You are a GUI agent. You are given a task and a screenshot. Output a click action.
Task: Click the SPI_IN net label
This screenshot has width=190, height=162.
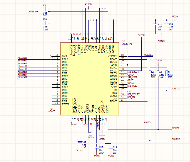131,97
